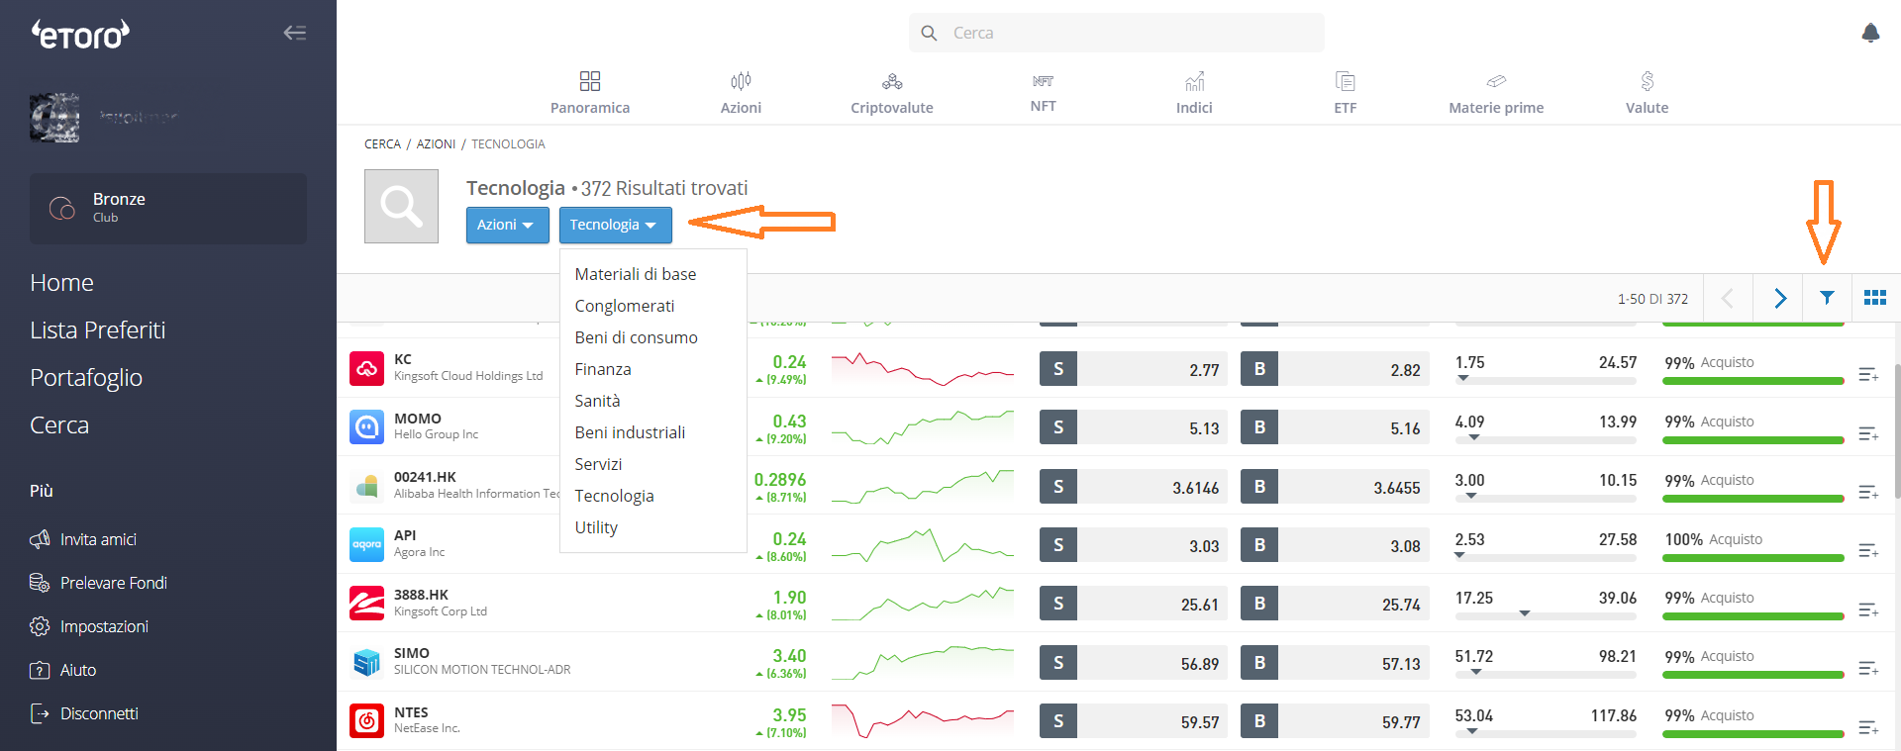
Task: Add KC to watchlist via list icon
Action: click(x=1868, y=374)
